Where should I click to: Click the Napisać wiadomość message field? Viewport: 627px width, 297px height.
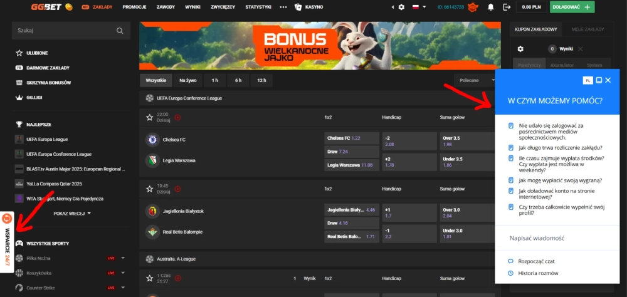[x=557, y=238]
